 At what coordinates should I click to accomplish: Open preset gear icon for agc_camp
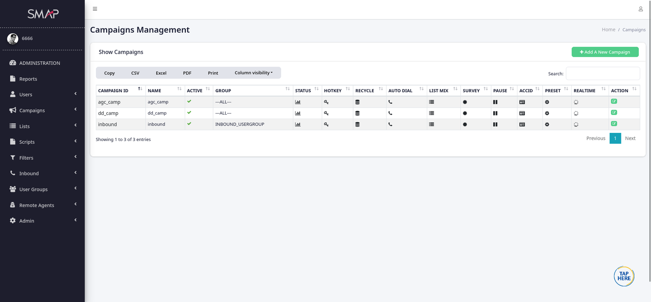tap(547, 102)
